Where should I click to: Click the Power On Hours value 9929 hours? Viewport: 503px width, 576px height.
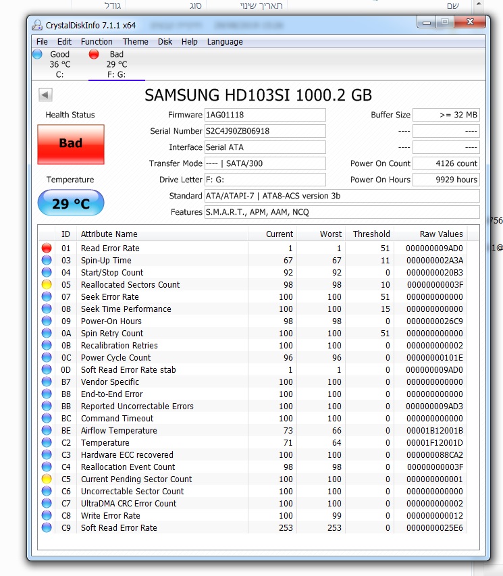[446, 179]
